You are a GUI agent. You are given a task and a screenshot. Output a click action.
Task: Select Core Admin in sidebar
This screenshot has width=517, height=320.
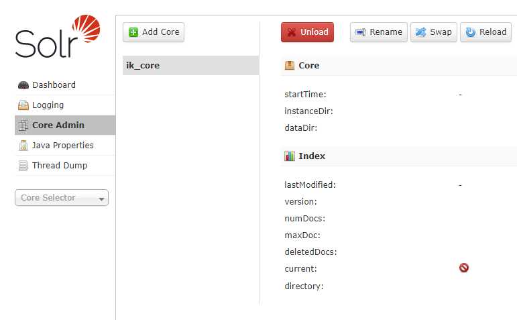[x=65, y=125]
